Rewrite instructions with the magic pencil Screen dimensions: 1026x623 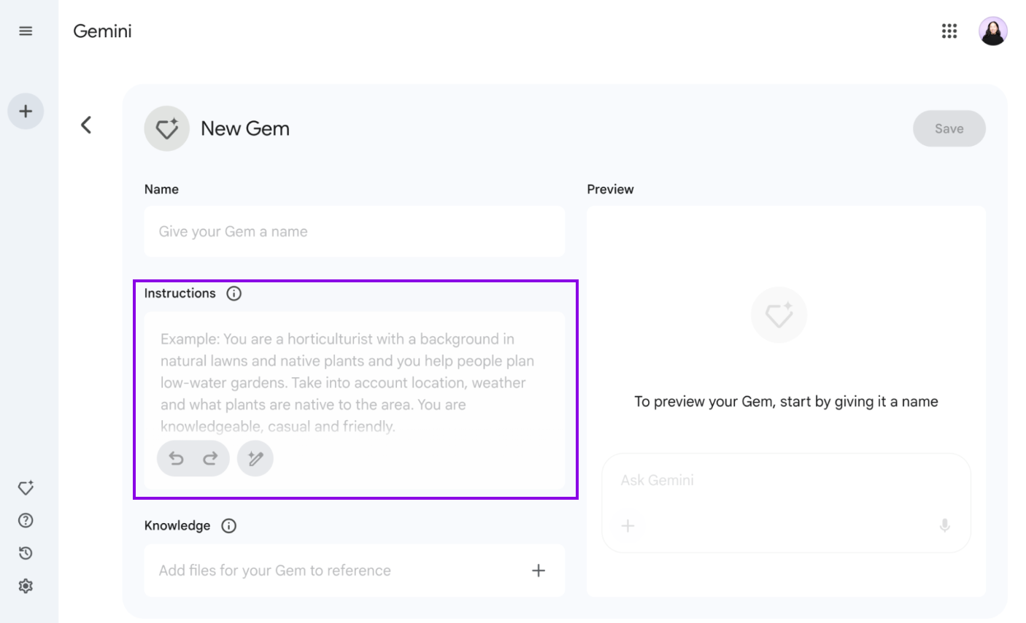click(x=255, y=458)
